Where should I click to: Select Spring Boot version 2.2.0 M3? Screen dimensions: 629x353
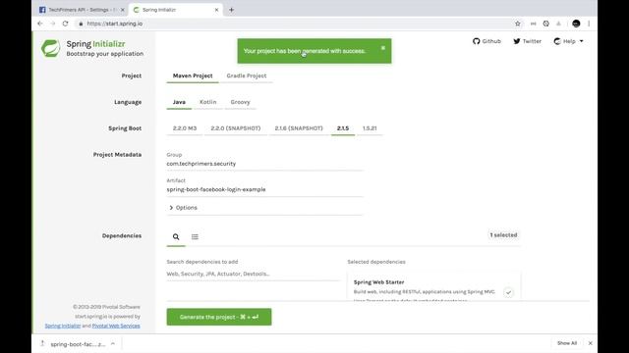point(185,128)
